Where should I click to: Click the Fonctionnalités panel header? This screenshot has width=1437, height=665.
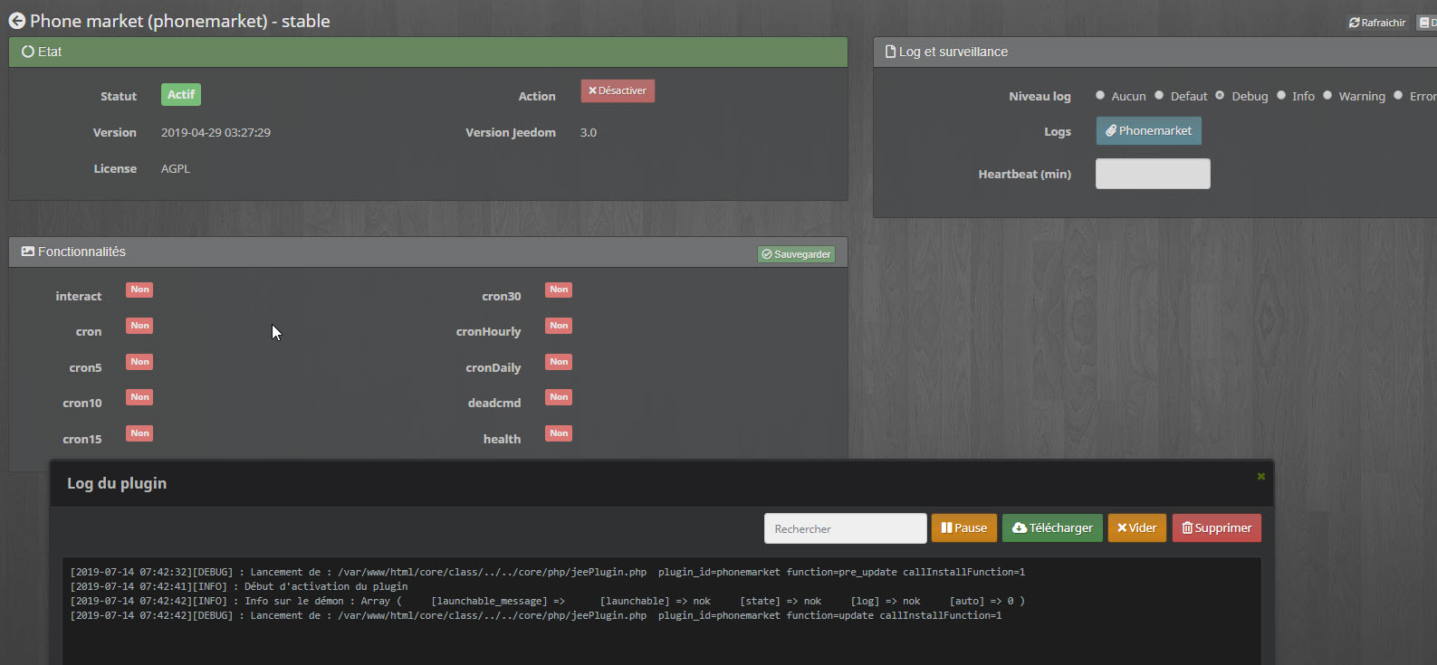[428, 252]
